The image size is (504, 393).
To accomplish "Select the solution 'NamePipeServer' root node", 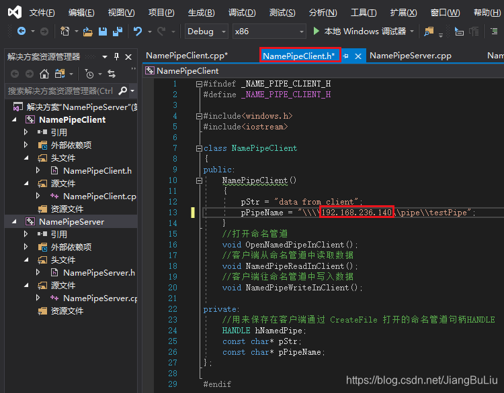I will coord(81,107).
